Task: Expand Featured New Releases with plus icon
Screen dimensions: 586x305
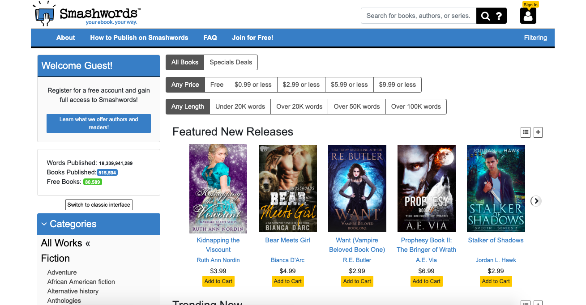Action: [538, 132]
